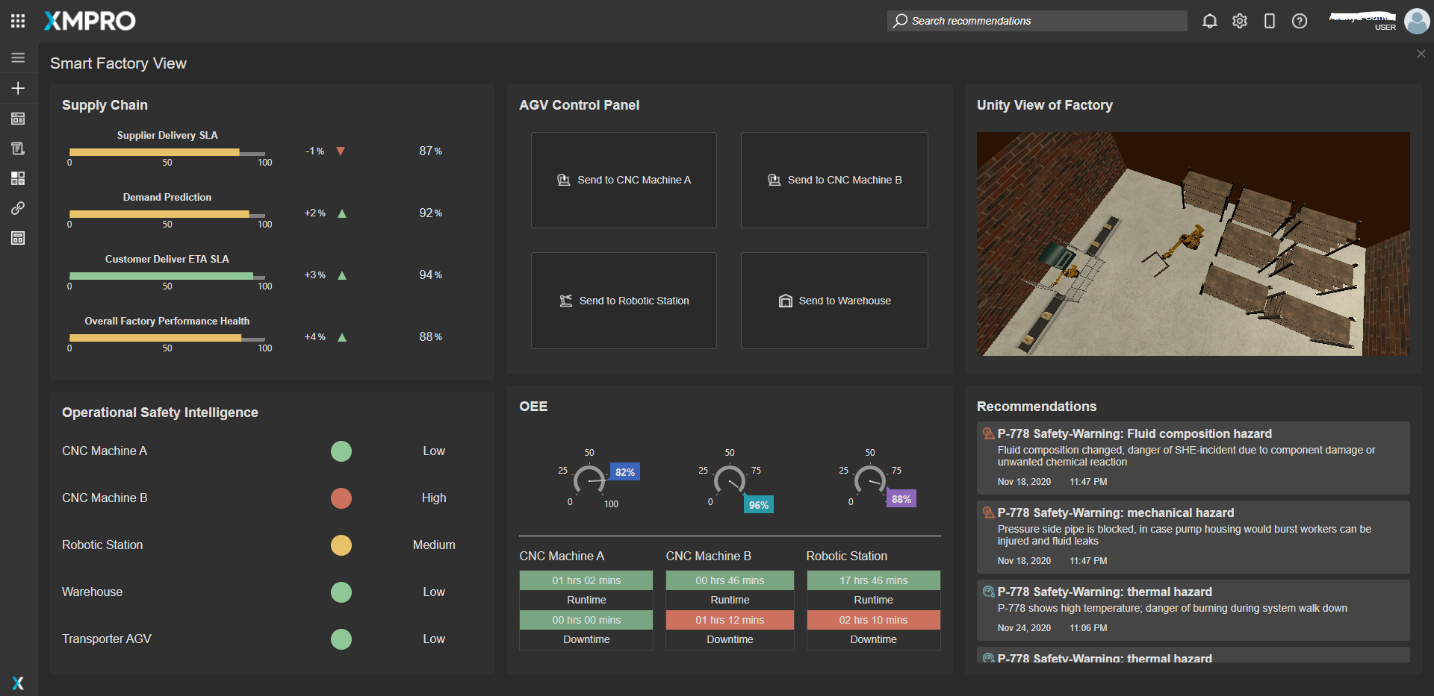Viewport: 1434px width, 696px height.
Task: Click the 'Warehouse' safety row label
Action: 93,592
